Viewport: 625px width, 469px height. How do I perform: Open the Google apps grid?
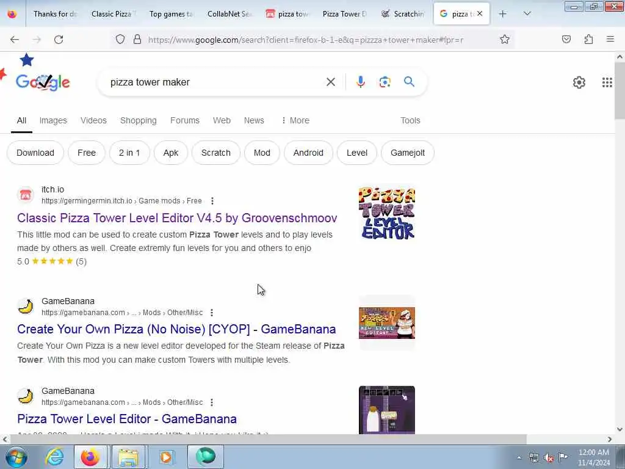pyautogui.click(x=607, y=82)
